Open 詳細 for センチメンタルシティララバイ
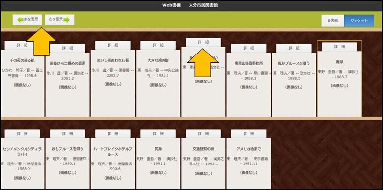Image resolution: width=383 pixels, height=190 pixels. coord(22,134)
